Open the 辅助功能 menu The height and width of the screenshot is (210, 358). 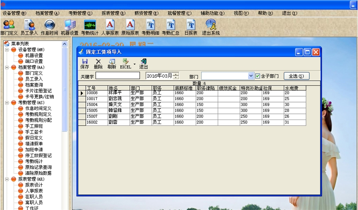click(212, 13)
